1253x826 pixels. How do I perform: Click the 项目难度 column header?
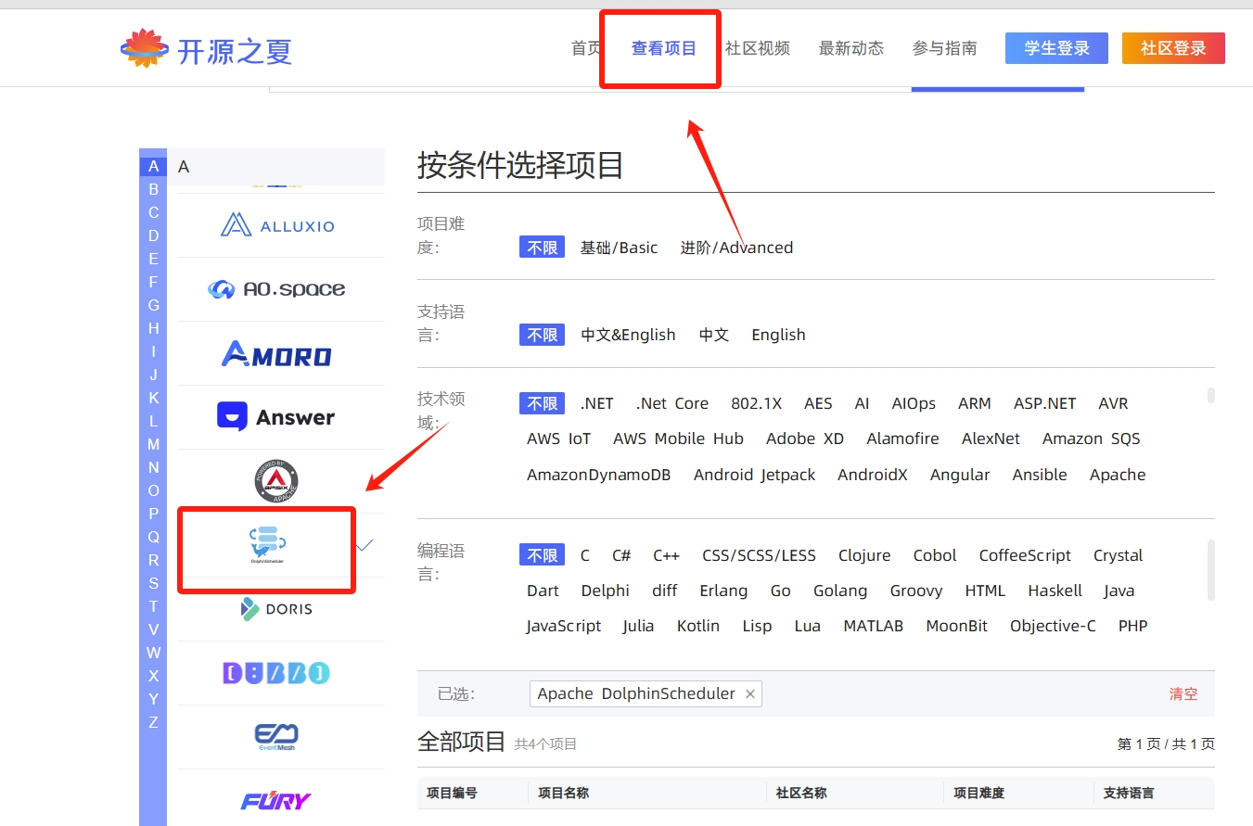(979, 794)
